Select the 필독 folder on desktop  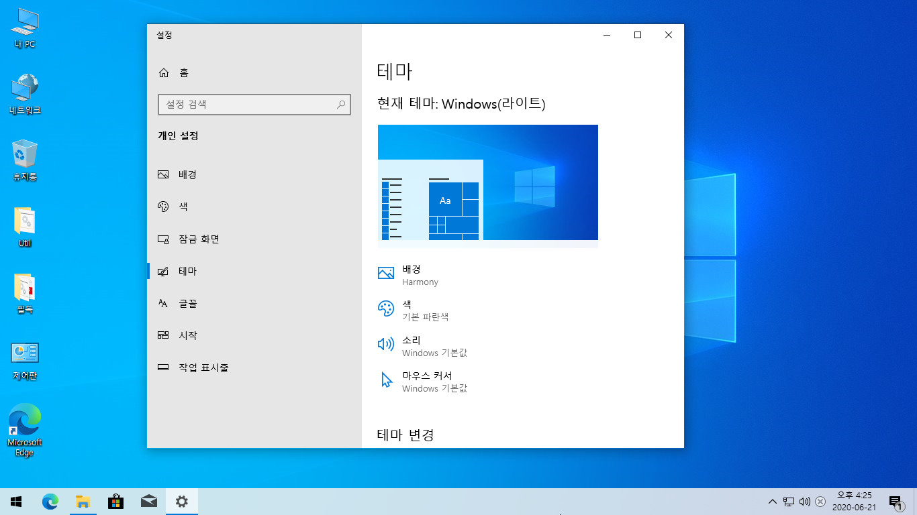25,293
